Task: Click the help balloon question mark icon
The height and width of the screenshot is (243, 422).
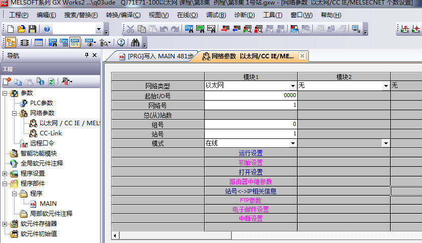Action: [x=121, y=43]
